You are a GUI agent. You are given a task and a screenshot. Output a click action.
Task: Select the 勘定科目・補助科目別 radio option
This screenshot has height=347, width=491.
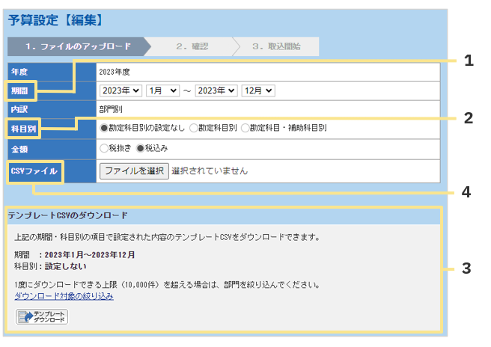(x=245, y=128)
